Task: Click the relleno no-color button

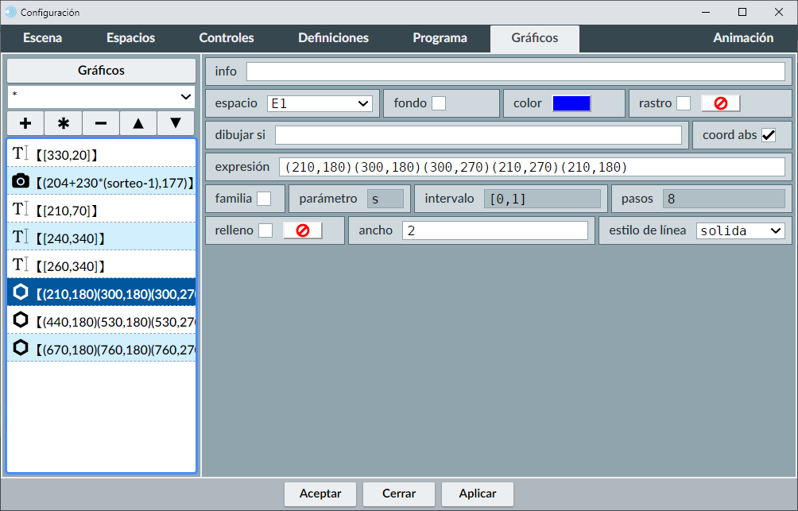Action: pyautogui.click(x=302, y=230)
